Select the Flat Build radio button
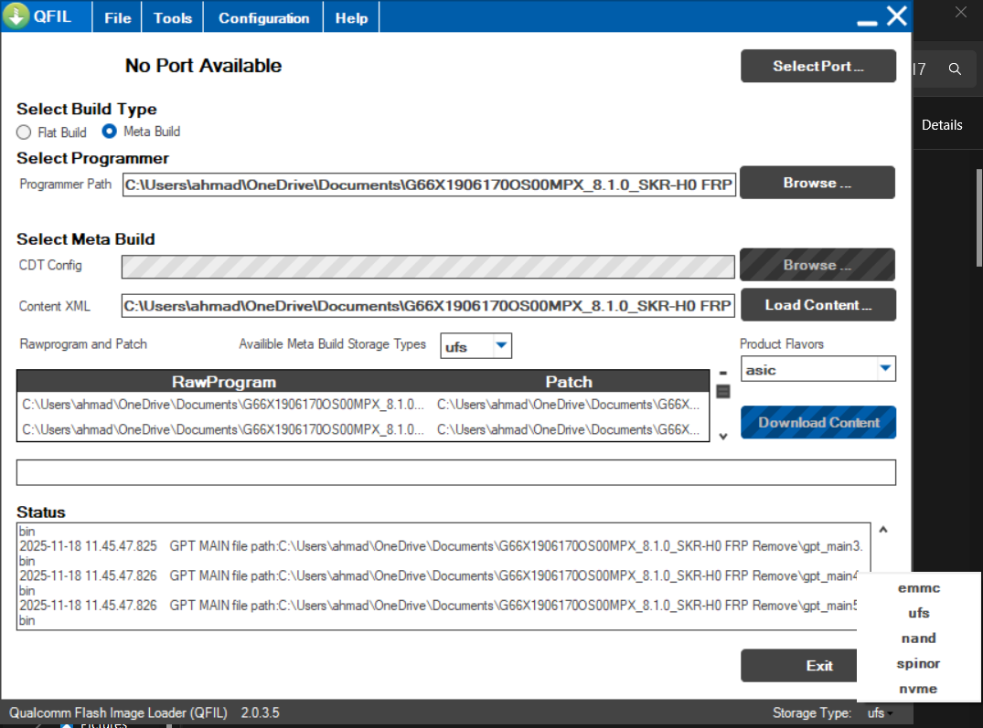The width and height of the screenshot is (983, 728). (x=24, y=132)
